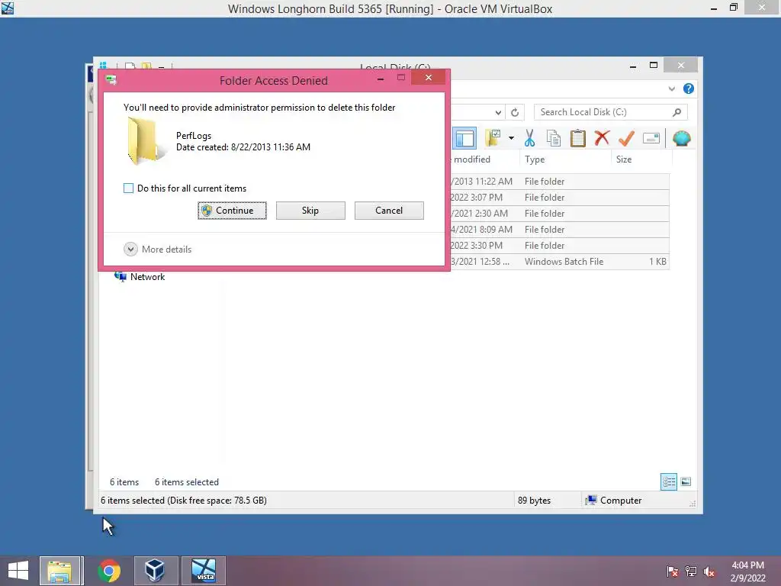Open Explorer help question mark icon
The width and height of the screenshot is (781, 586).
689,89
